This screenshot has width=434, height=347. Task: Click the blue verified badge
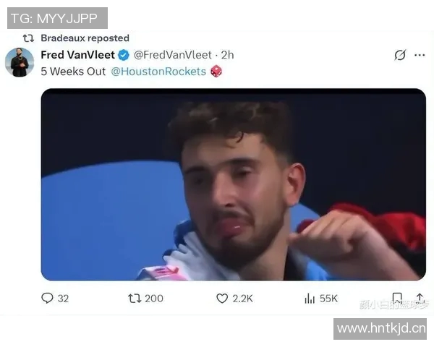[x=124, y=55]
